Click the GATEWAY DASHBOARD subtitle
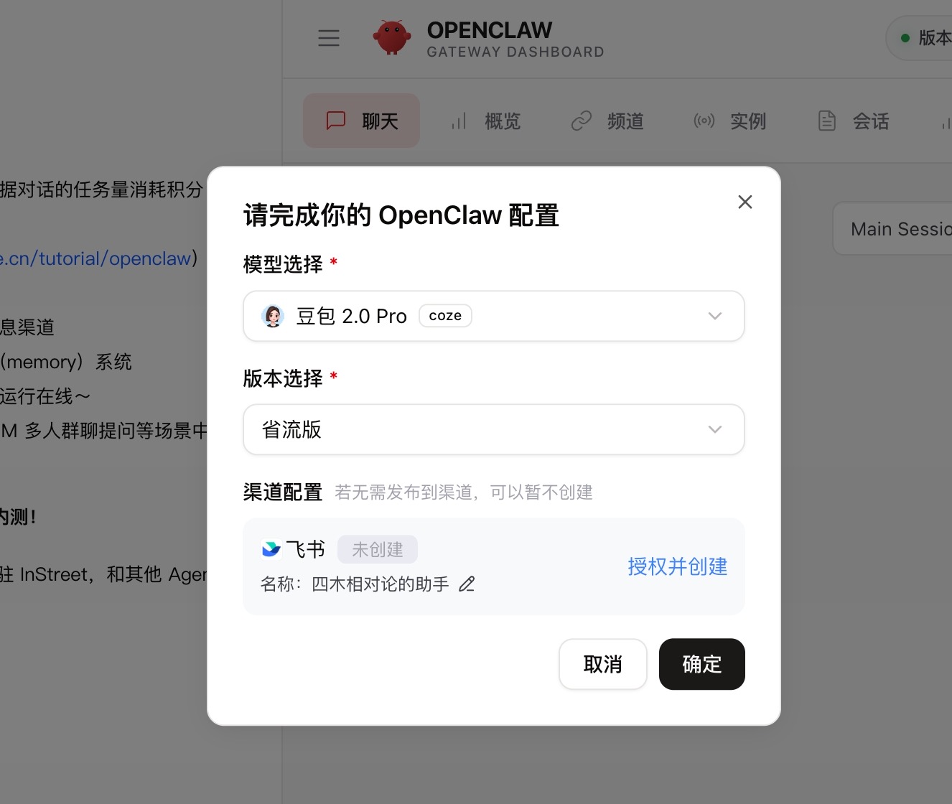The image size is (952, 804). [515, 52]
